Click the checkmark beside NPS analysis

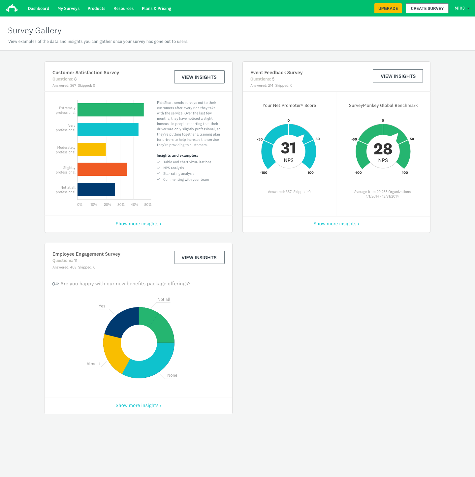[159, 168]
